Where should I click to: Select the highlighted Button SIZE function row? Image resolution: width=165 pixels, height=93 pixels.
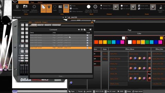(x=61, y=48)
